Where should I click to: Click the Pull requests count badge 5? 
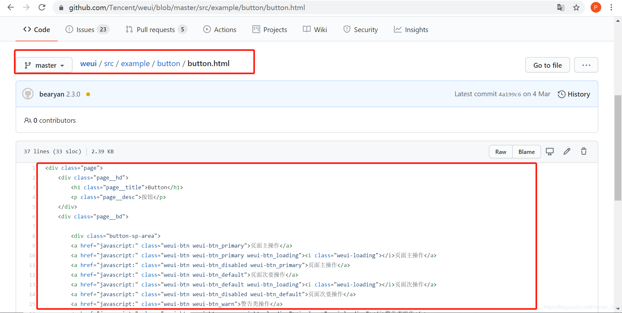click(x=182, y=29)
